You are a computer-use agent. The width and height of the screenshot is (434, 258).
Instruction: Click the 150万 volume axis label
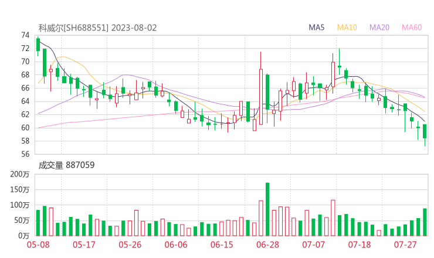tap(20, 190)
